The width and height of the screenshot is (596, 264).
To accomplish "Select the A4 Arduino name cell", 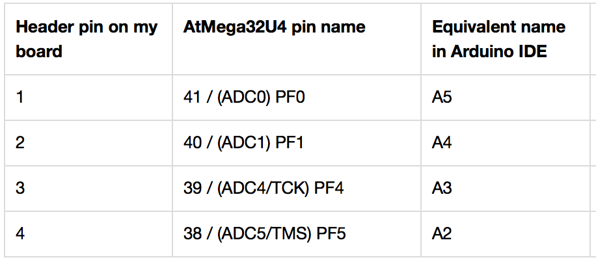I will [505, 143].
